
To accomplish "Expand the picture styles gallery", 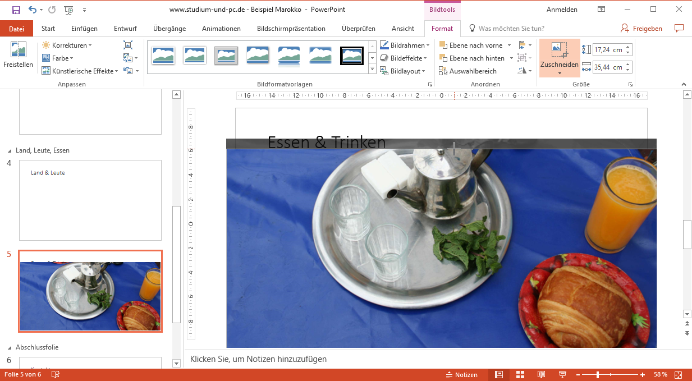I will (372, 69).
